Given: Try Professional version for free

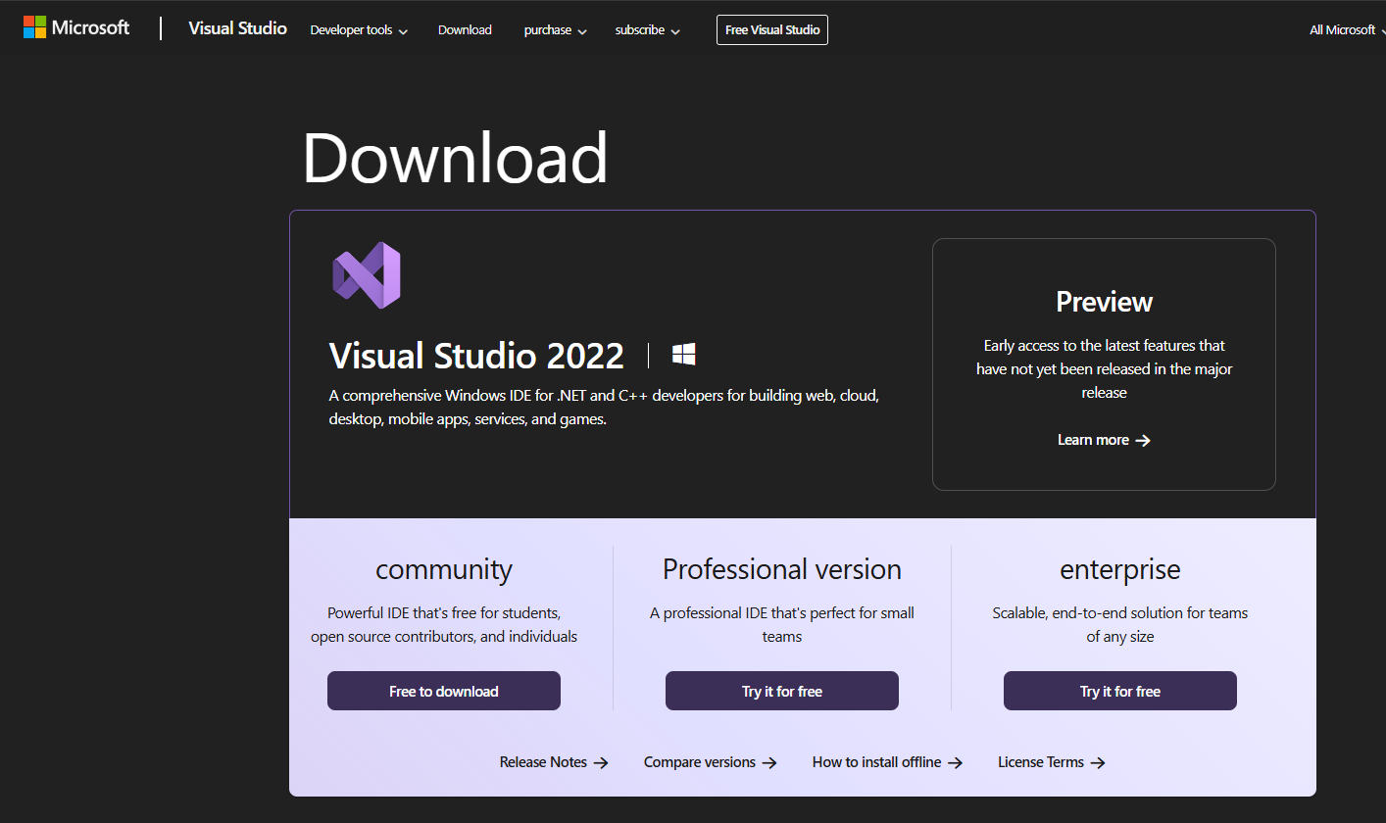Looking at the screenshot, I should point(781,691).
